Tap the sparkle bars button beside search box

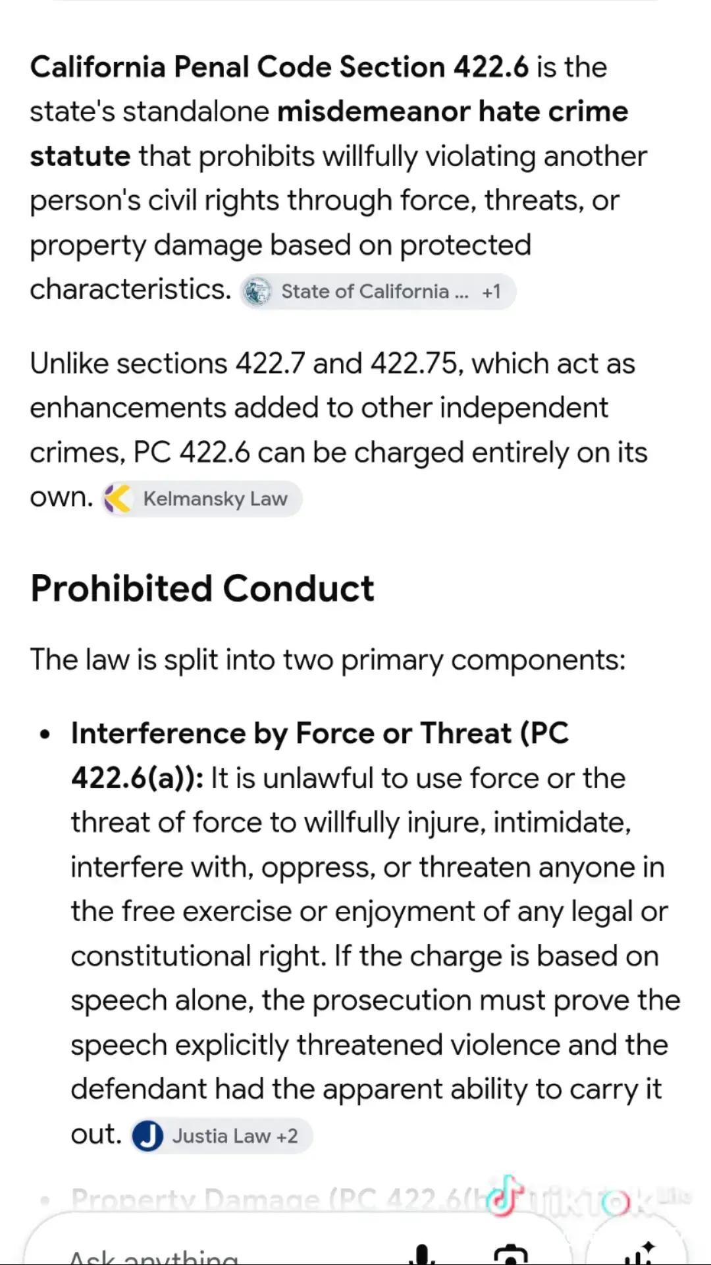click(x=637, y=1251)
